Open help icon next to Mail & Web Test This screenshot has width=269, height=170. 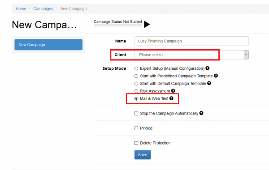tap(171, 98)
